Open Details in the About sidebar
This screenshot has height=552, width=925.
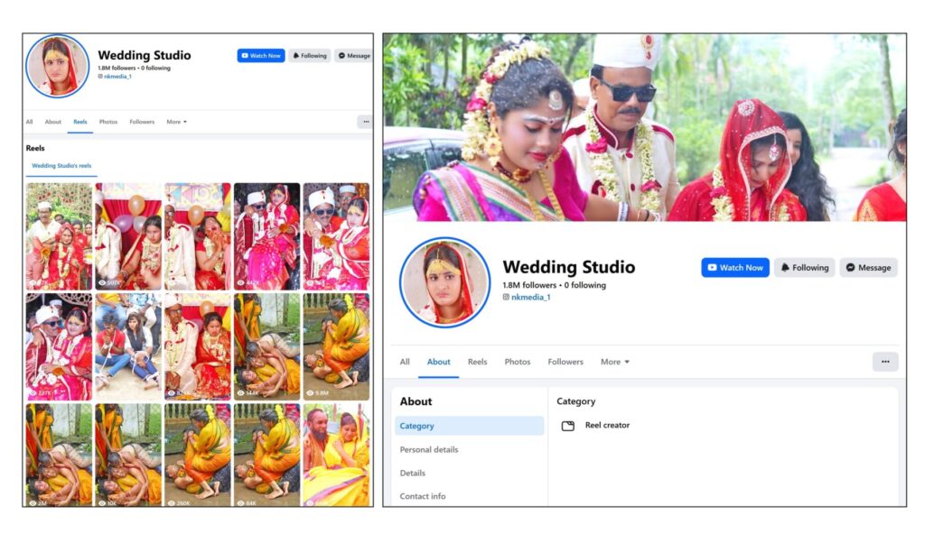(x=412, y=473)
